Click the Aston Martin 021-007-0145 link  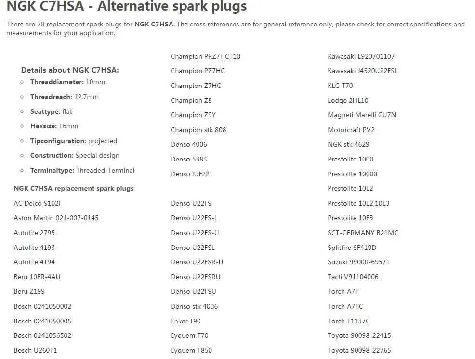(56, 218)
